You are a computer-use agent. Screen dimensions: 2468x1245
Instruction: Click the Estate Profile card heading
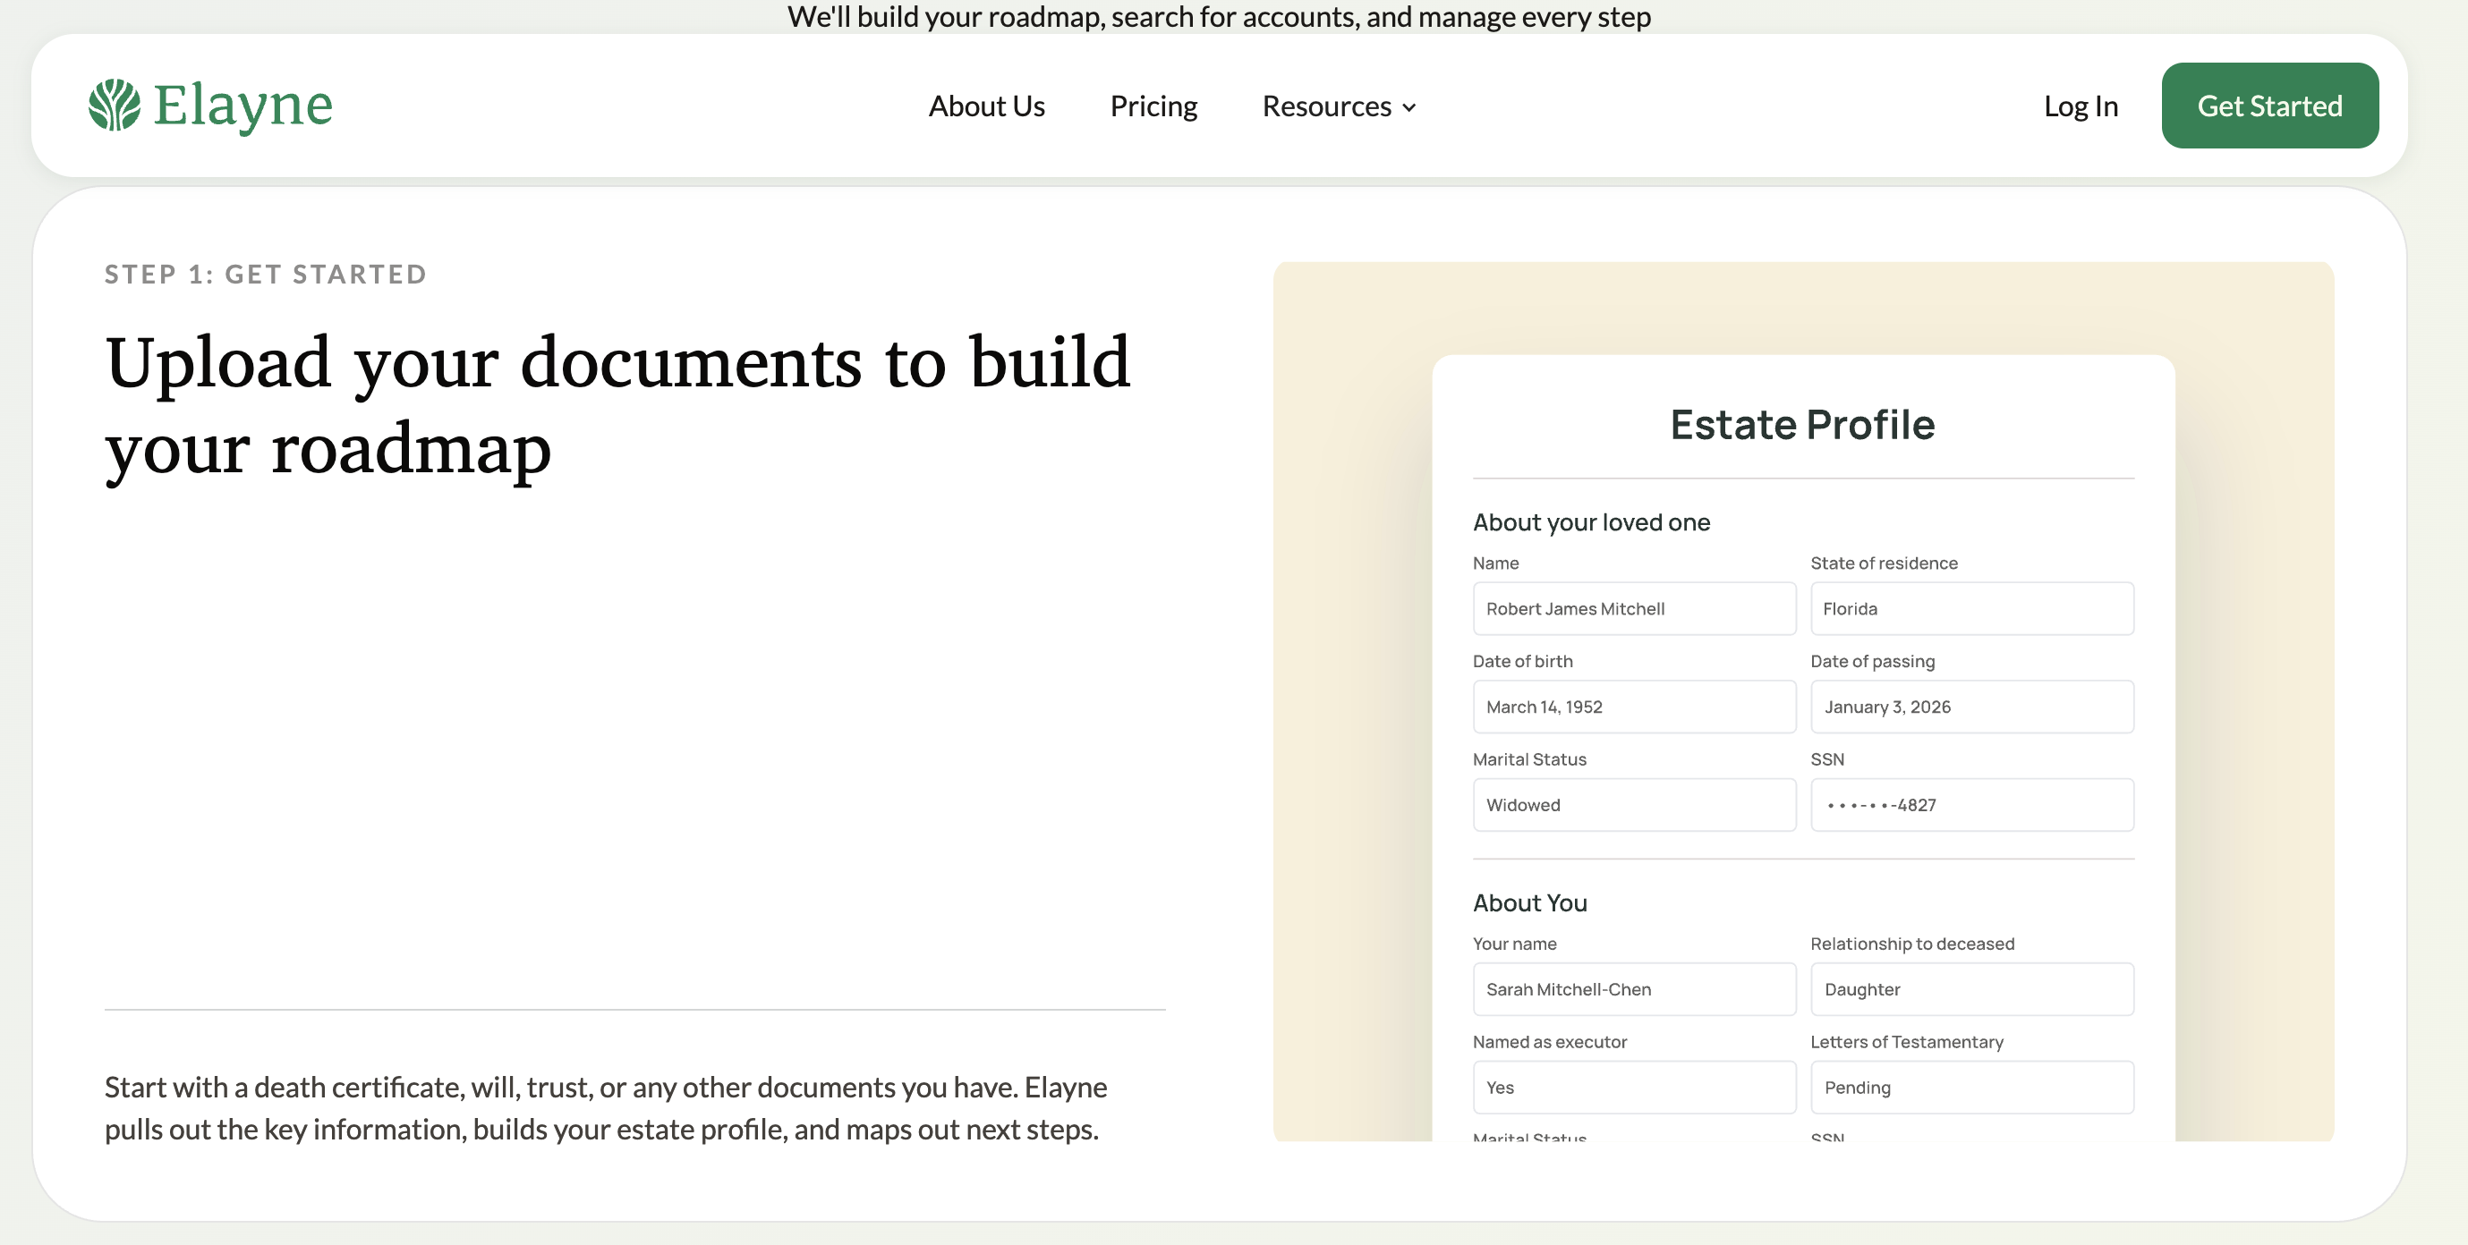point(1802,424)
